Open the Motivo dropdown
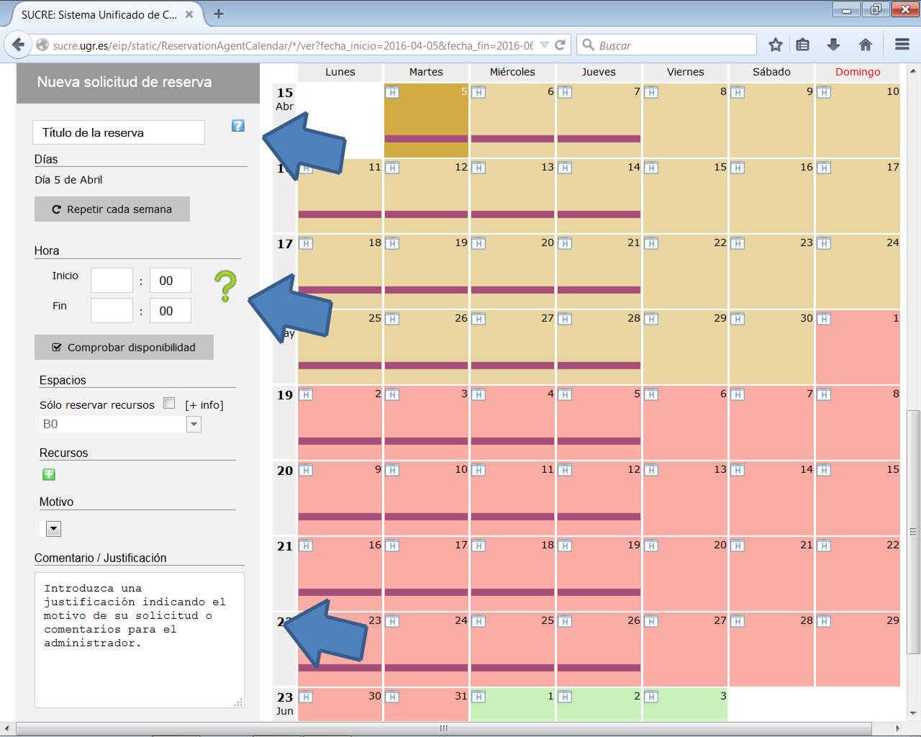921x737 pixels. coord(53,529)
